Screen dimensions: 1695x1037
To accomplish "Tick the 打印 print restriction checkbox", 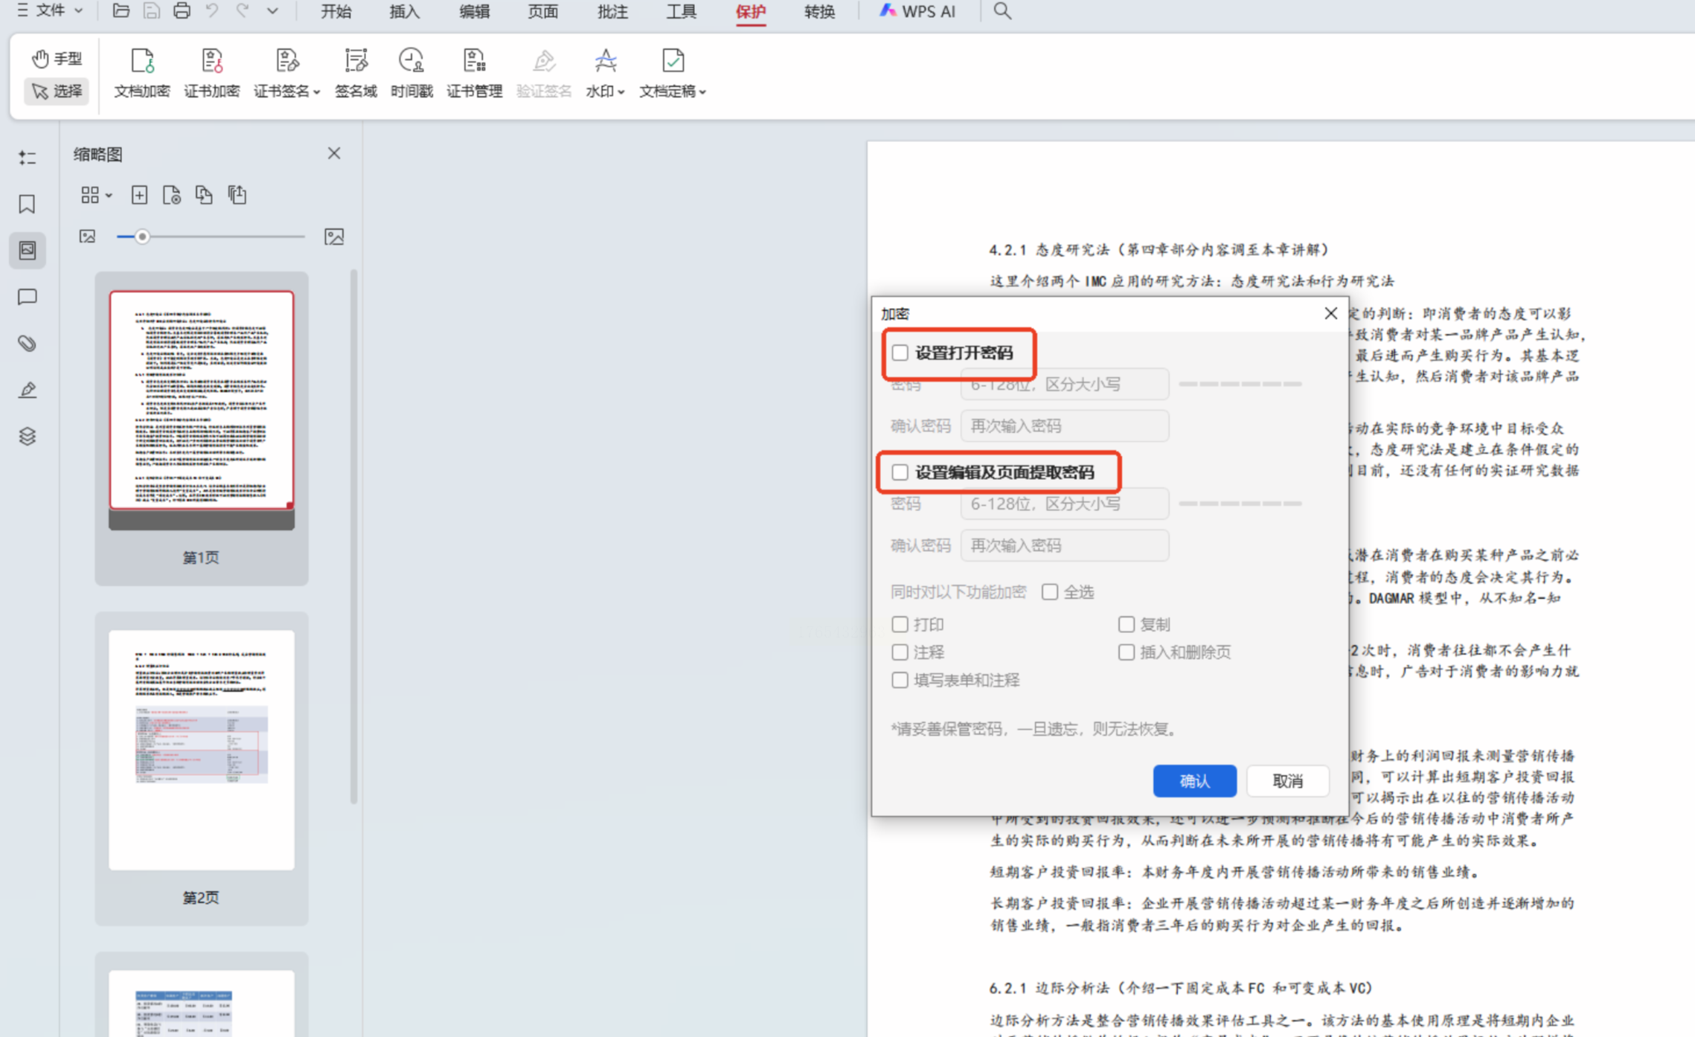I will point(900,624).
